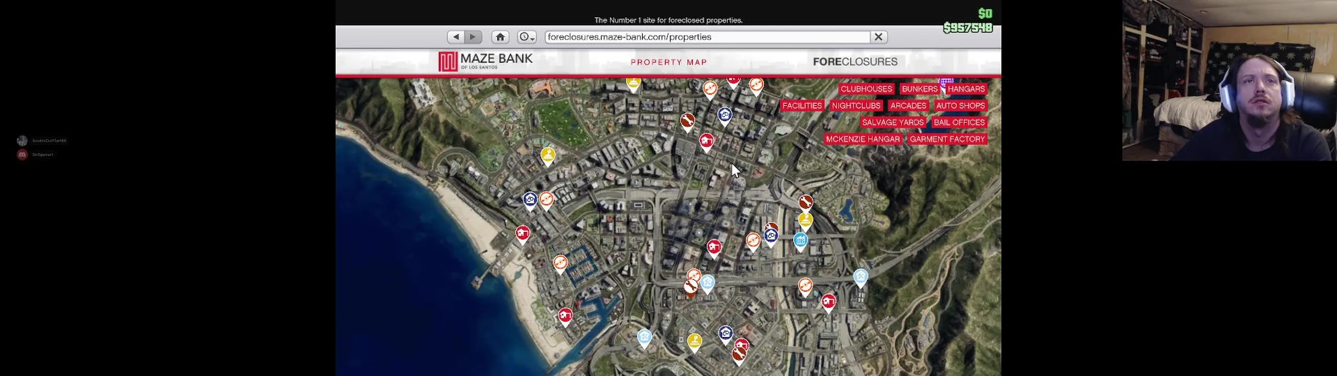This screenshot has width=1337, height=376.
Task: Click the Maze Bank of Los Santos logo
Action: [485, 61]
